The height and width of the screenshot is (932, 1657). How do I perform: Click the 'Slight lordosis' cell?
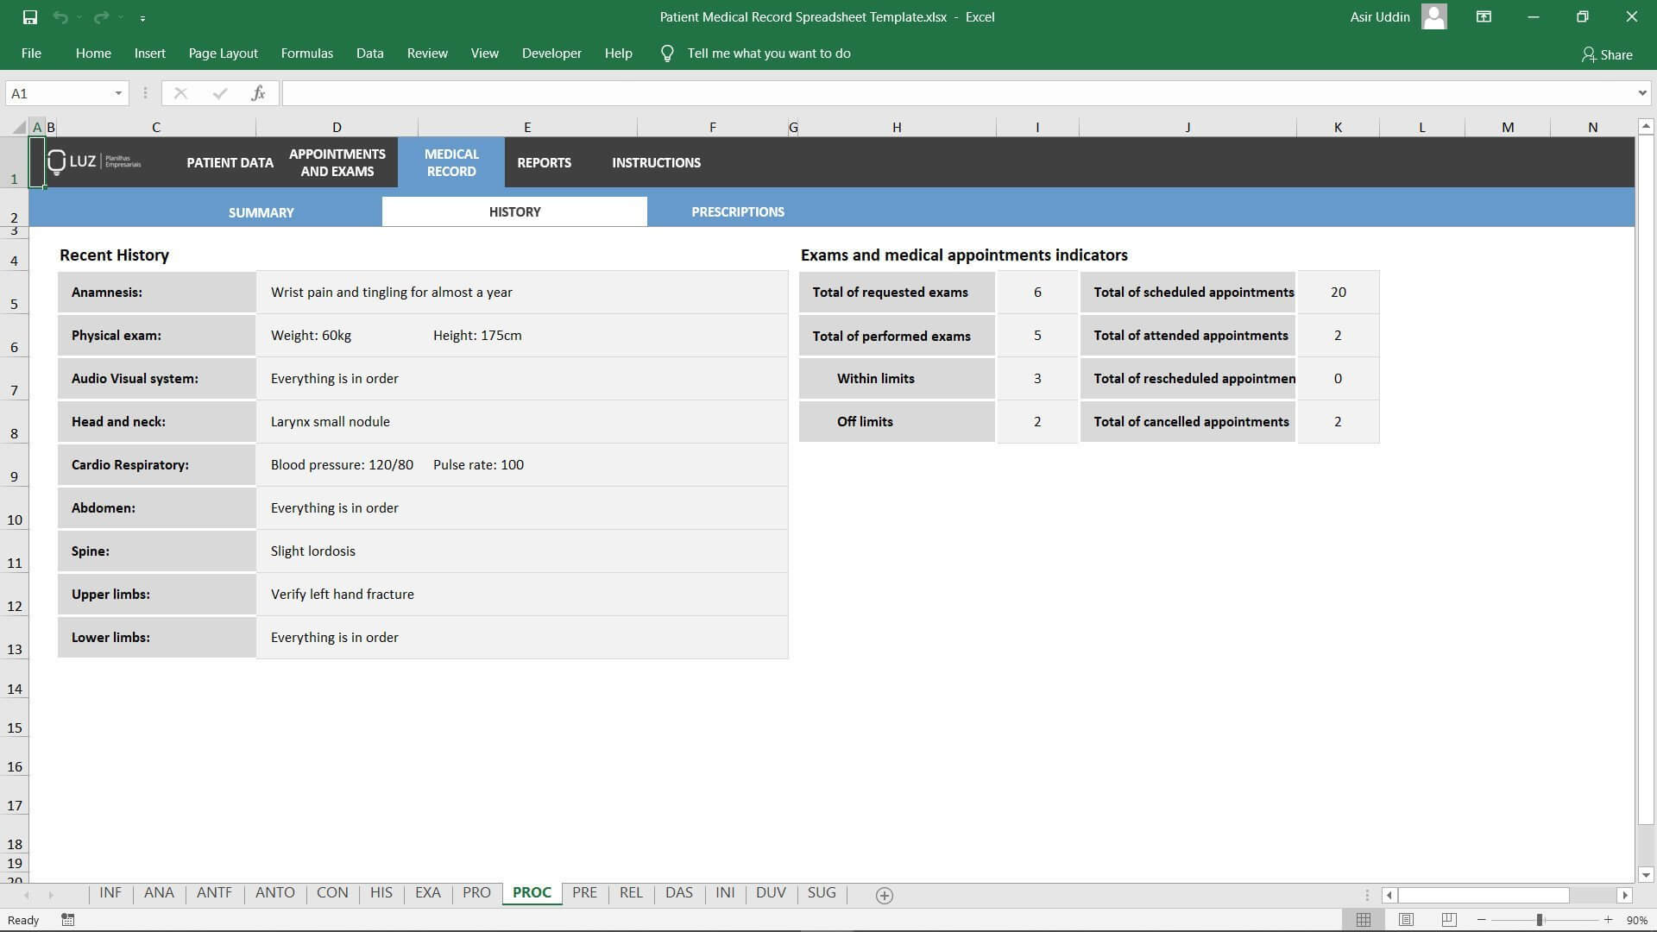[522, 551]
